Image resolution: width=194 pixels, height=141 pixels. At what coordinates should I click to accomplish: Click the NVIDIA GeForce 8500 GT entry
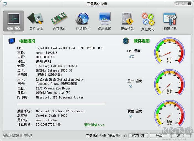point(53,70)
